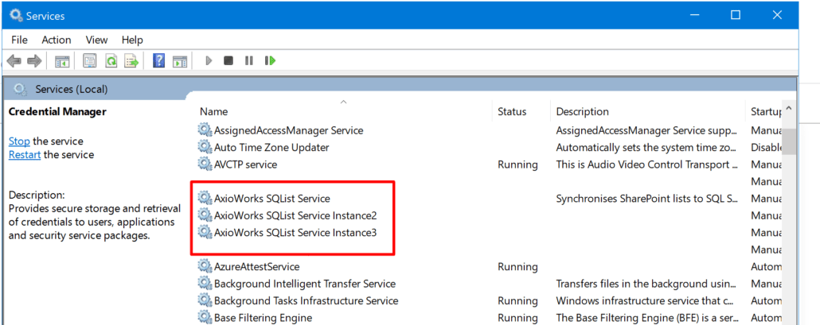Click the Forward arrow toolbar icon

[x=34, y=61]
